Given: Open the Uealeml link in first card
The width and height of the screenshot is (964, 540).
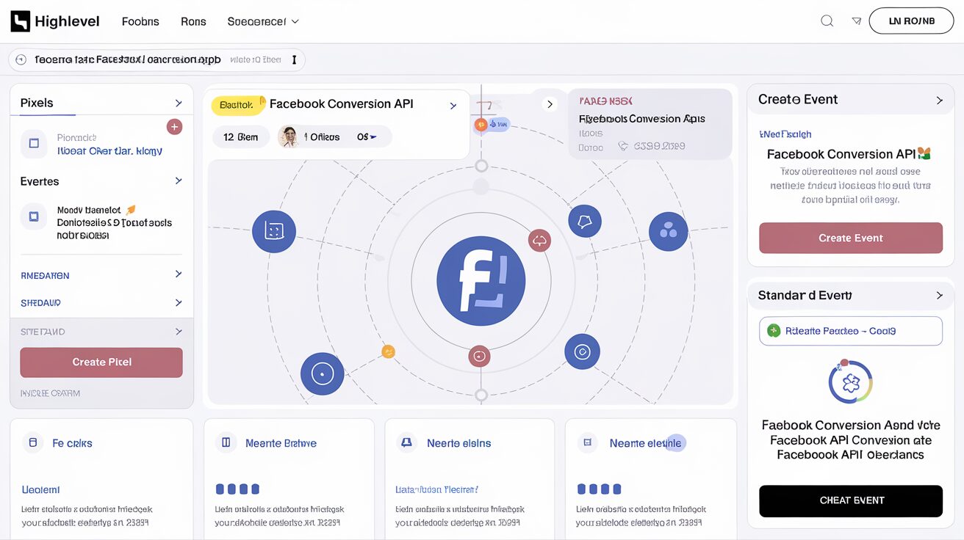Looking at the screenshot, I should pos(40,489).
